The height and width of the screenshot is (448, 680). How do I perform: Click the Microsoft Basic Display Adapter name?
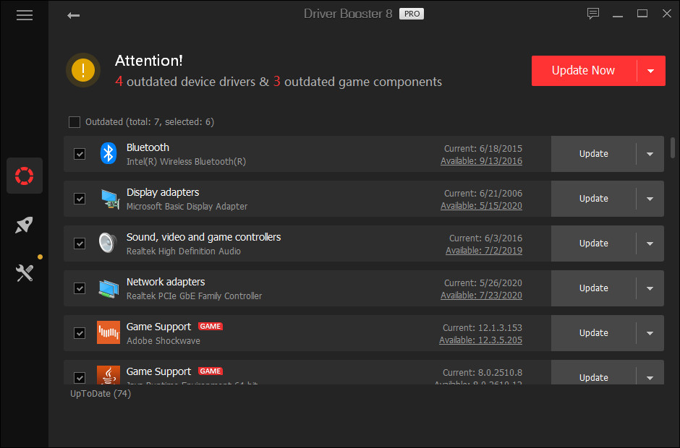(x=187, y=207)
